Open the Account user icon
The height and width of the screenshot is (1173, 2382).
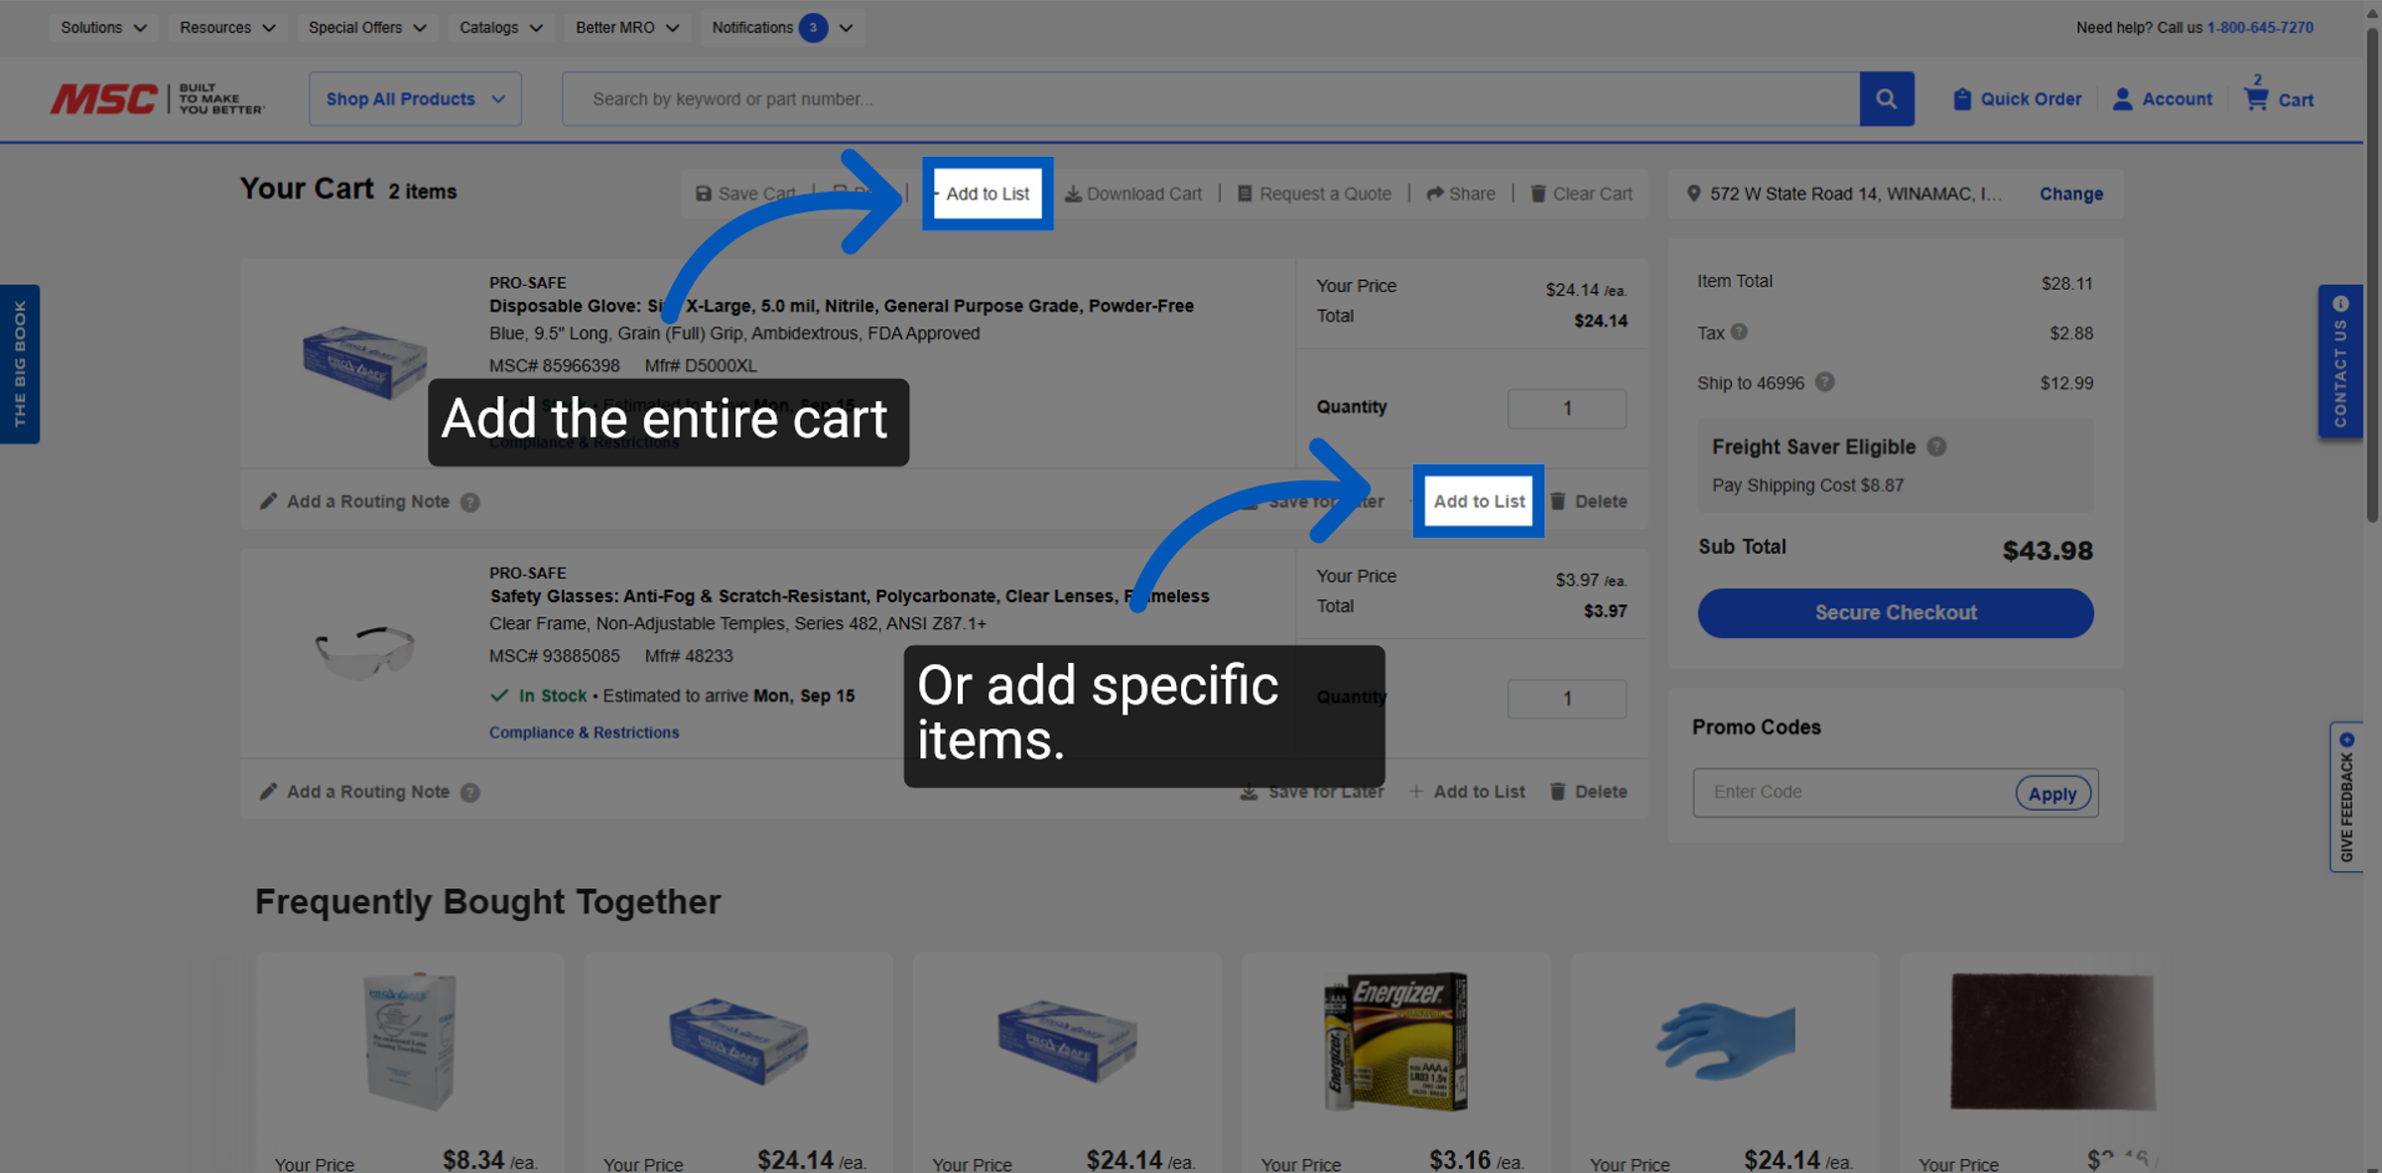pyautogui.click(x=2122, y=99)
